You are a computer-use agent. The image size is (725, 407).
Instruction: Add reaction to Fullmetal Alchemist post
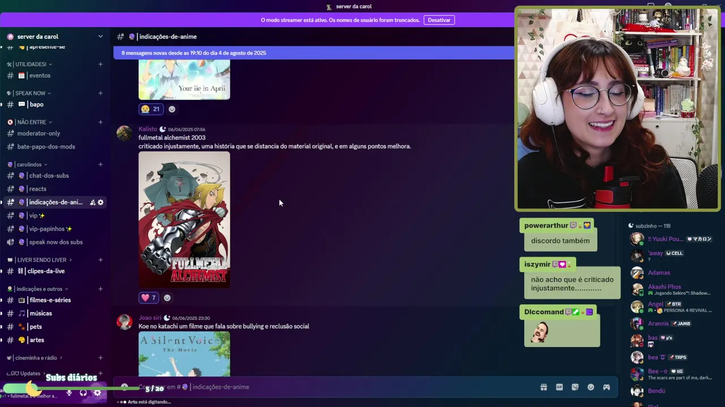click(x=167, y=298)
